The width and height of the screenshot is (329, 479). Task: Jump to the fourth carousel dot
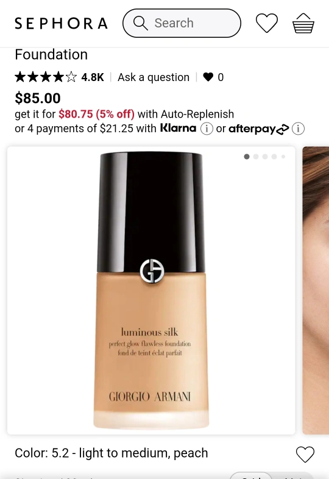(274, 157)
